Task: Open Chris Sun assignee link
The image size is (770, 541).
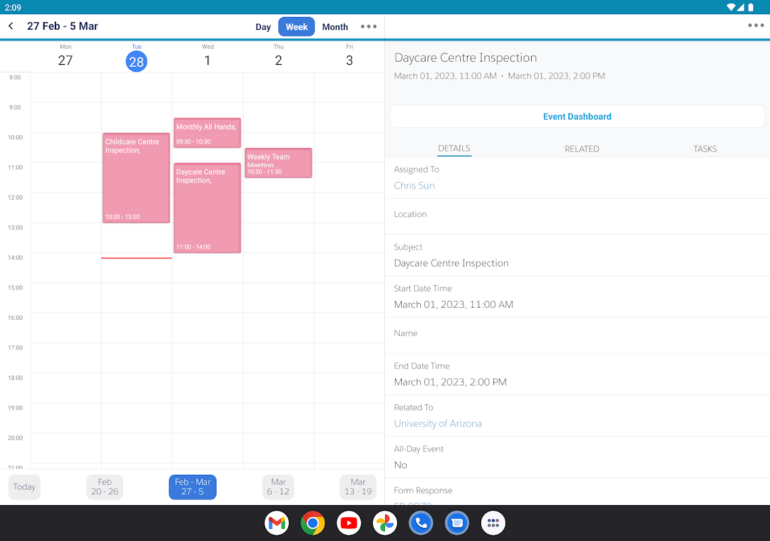Action: click(x=414, y=185)
